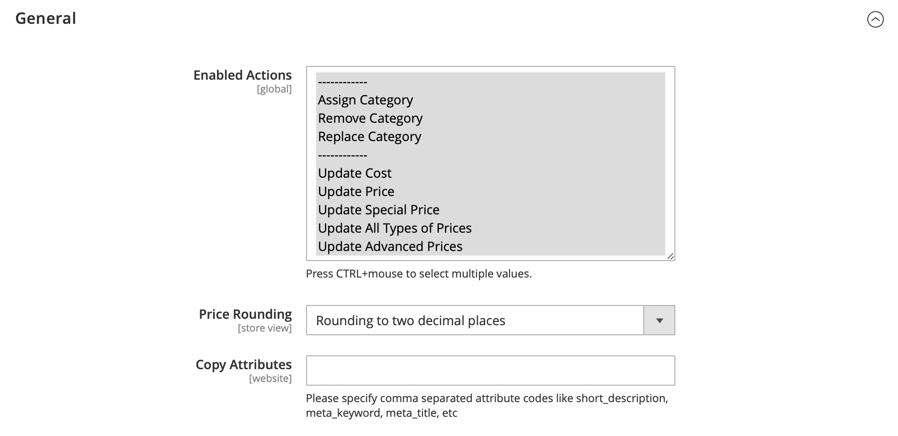The width and height of the screenshot is (898, 436).
Task: Select Replace Category in Enabled Actions
Action: tap(490, 136)
